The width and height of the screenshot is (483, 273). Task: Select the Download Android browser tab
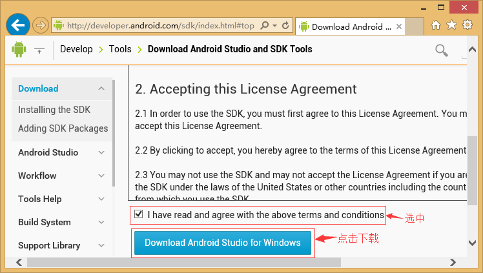pos(351,26)
